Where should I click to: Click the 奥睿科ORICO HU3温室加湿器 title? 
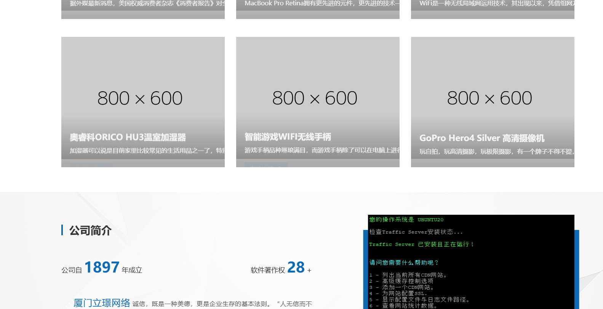click(x=128, y=137)
